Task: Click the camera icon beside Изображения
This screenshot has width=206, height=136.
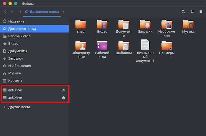Action: (5, 66)
